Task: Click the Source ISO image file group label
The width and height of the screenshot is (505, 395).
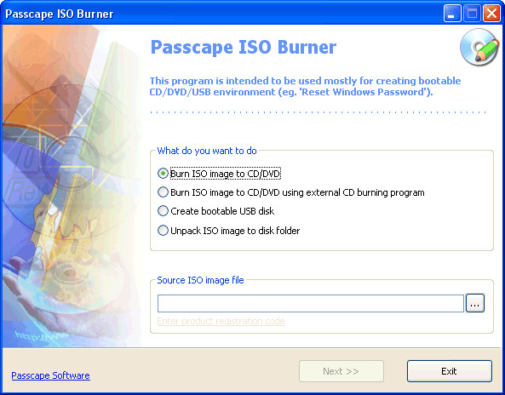Action: coord(200,280)
